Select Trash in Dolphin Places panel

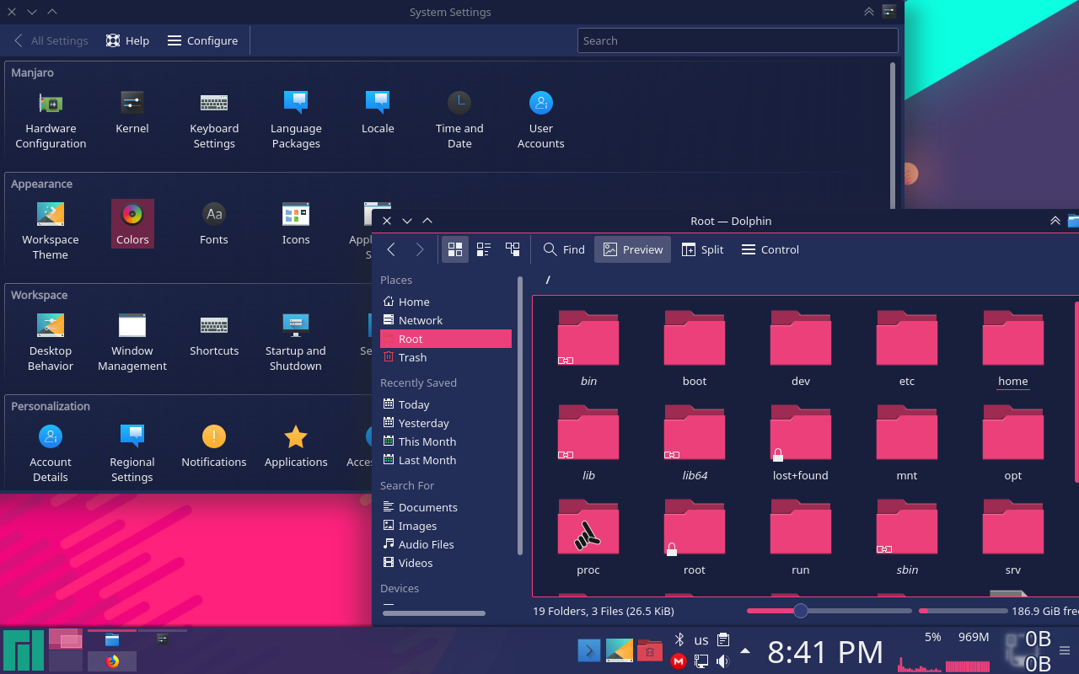tap(446, 357)
